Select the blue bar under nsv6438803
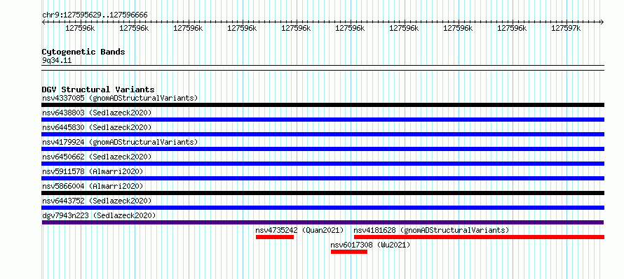 pos(323,120)
